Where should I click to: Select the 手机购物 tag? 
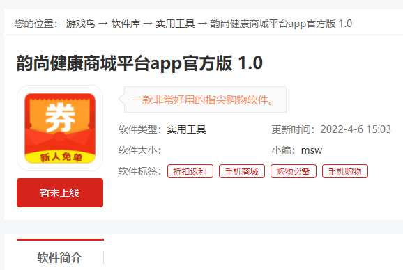click(345, 171)
